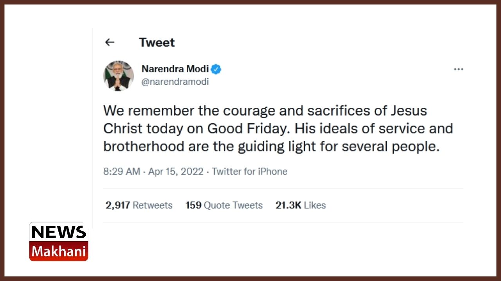Open the Twitter for iPhone source link
Screen dimensions: 501x281
point(249,171)
